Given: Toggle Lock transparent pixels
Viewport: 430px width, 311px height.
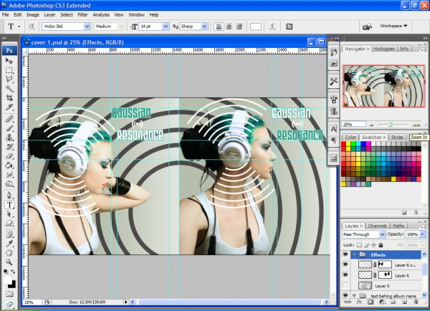Looking at the screenshot, I should click(359, 245).
